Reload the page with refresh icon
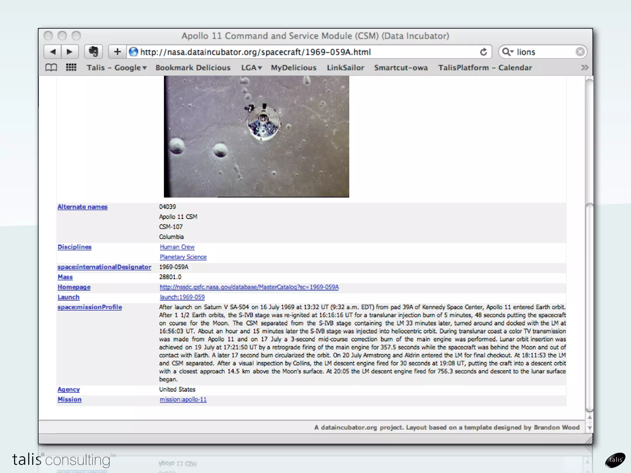The width and height of the screenshot is (631, 473). pos(483,52)
